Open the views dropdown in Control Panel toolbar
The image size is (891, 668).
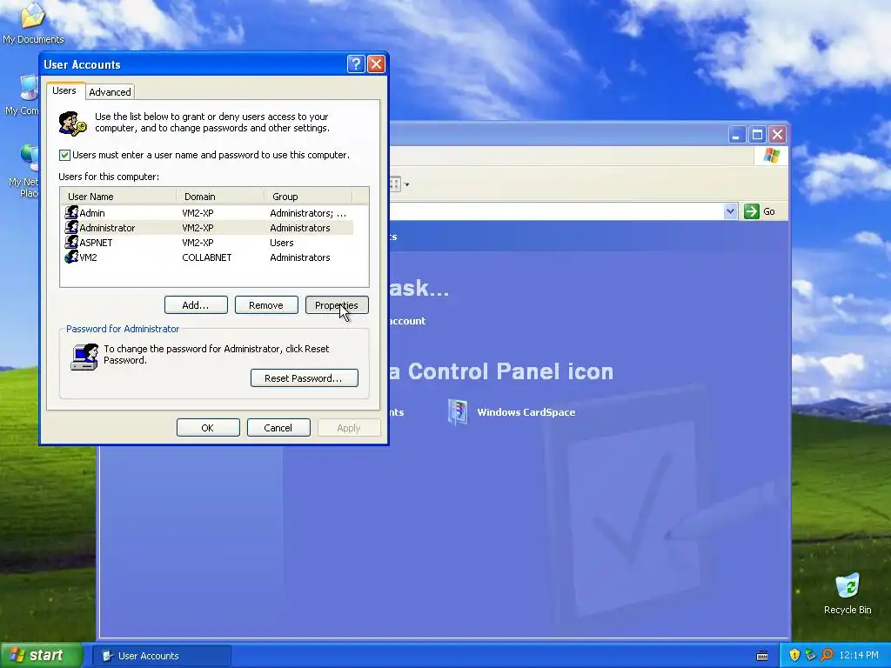click(x=407, y=184)
